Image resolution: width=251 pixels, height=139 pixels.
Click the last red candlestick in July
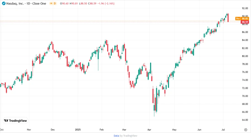point(228,18)
